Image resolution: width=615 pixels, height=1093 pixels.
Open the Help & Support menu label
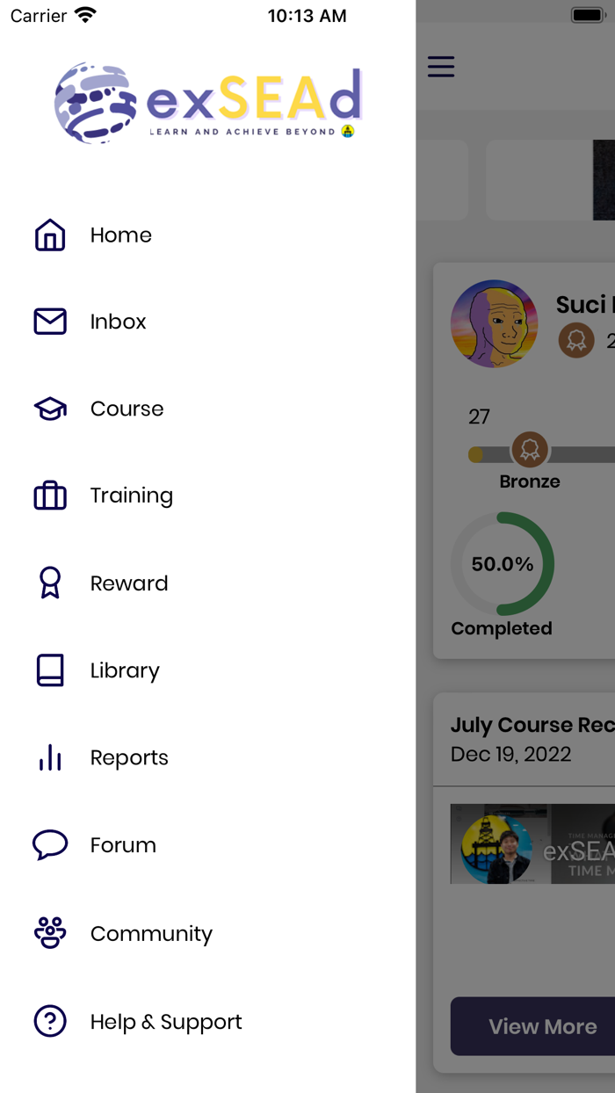click(x=166, y=1022)
